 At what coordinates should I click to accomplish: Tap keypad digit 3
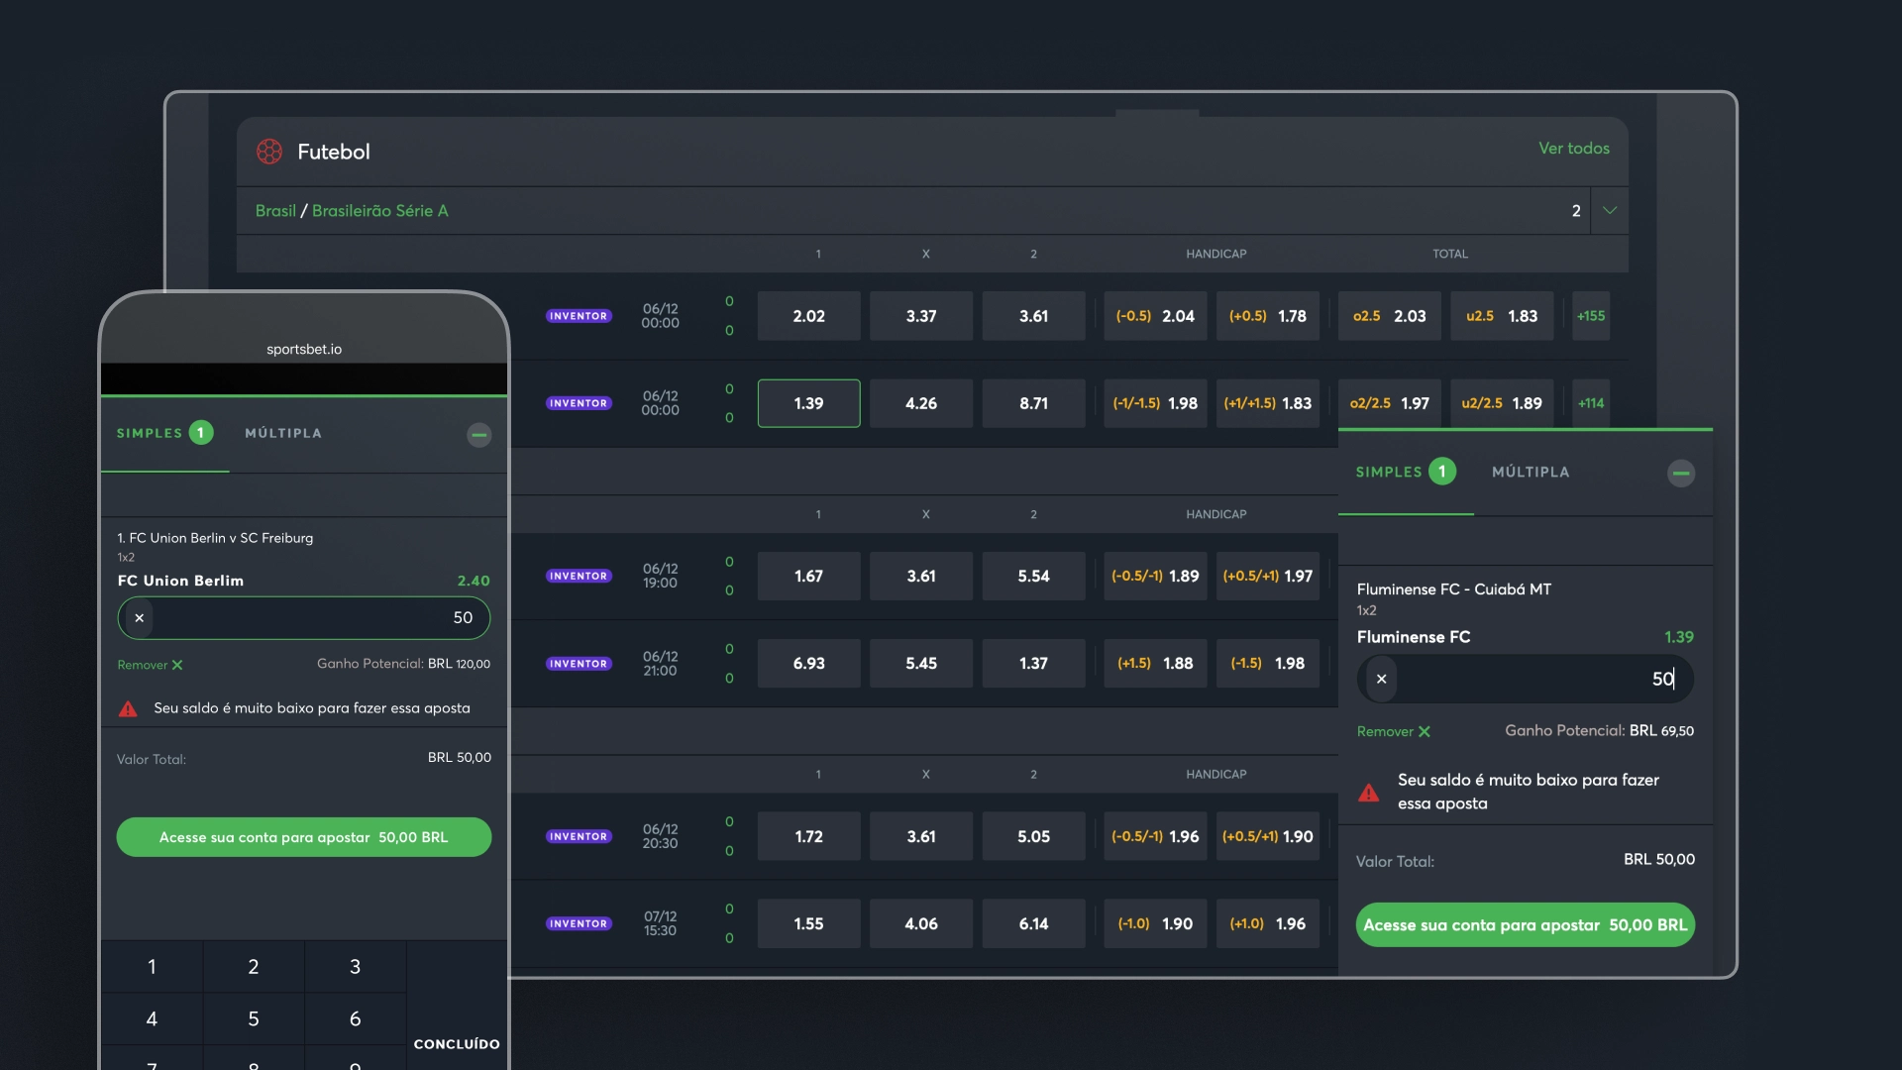(x=355, y=967)
